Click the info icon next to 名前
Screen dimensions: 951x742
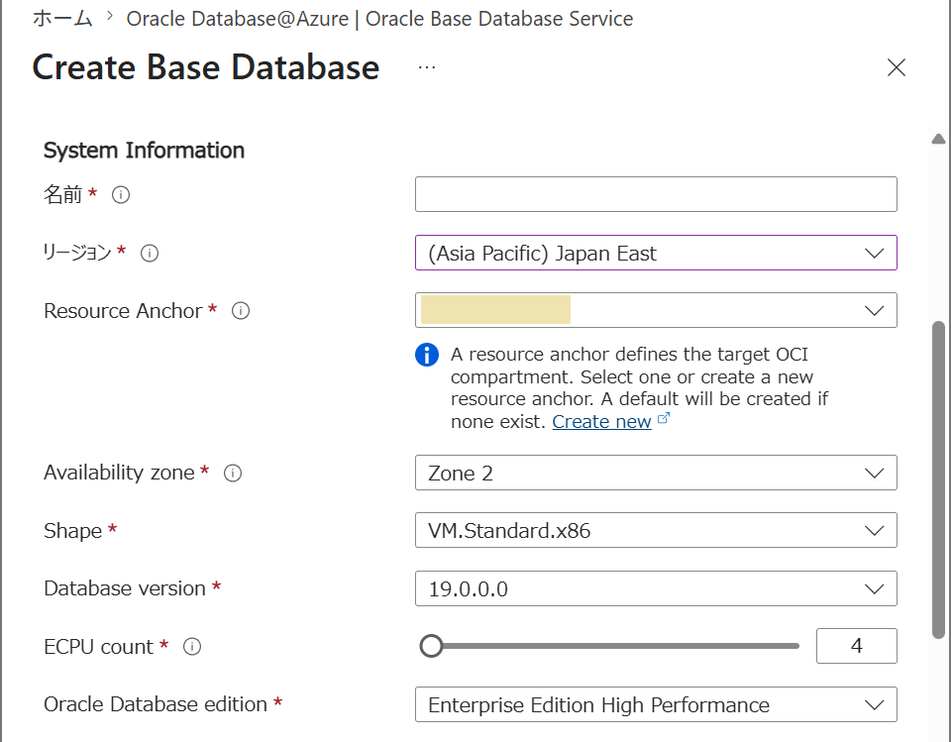coord(121,195)
